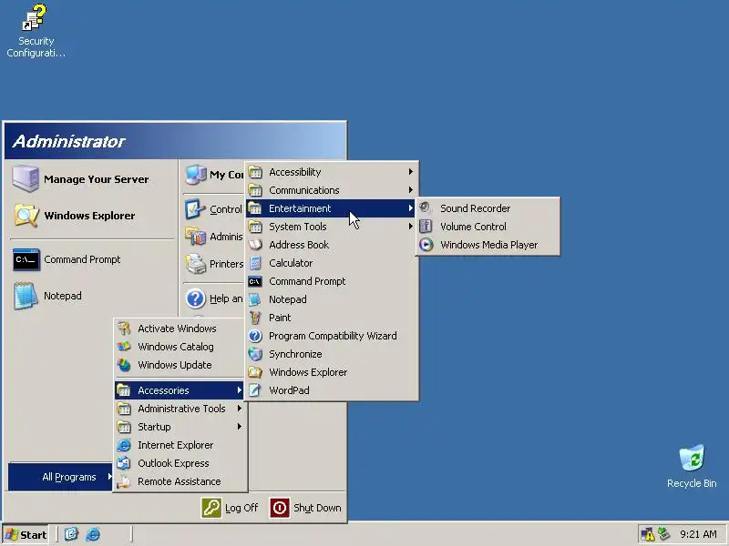This screenshot has height=546, width=729.
Task: Click the 9:21 AM taskbar clock
Action: 698,534
